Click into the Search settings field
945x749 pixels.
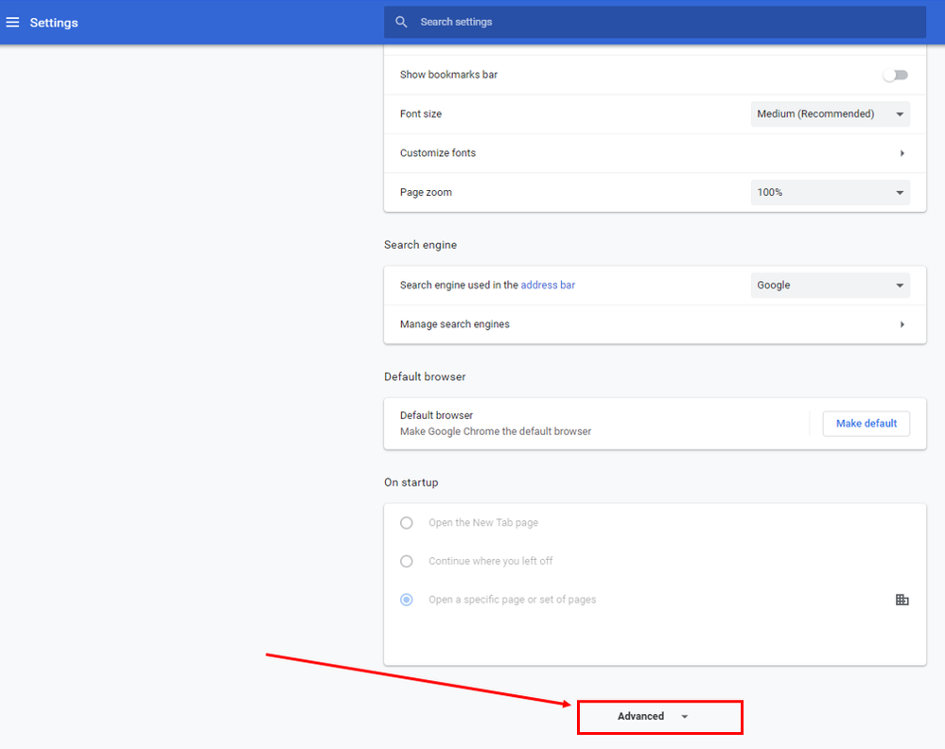point(662,22)
